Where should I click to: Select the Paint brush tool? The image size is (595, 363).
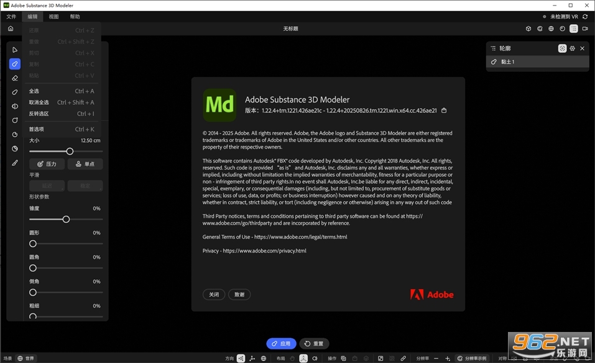15,163
